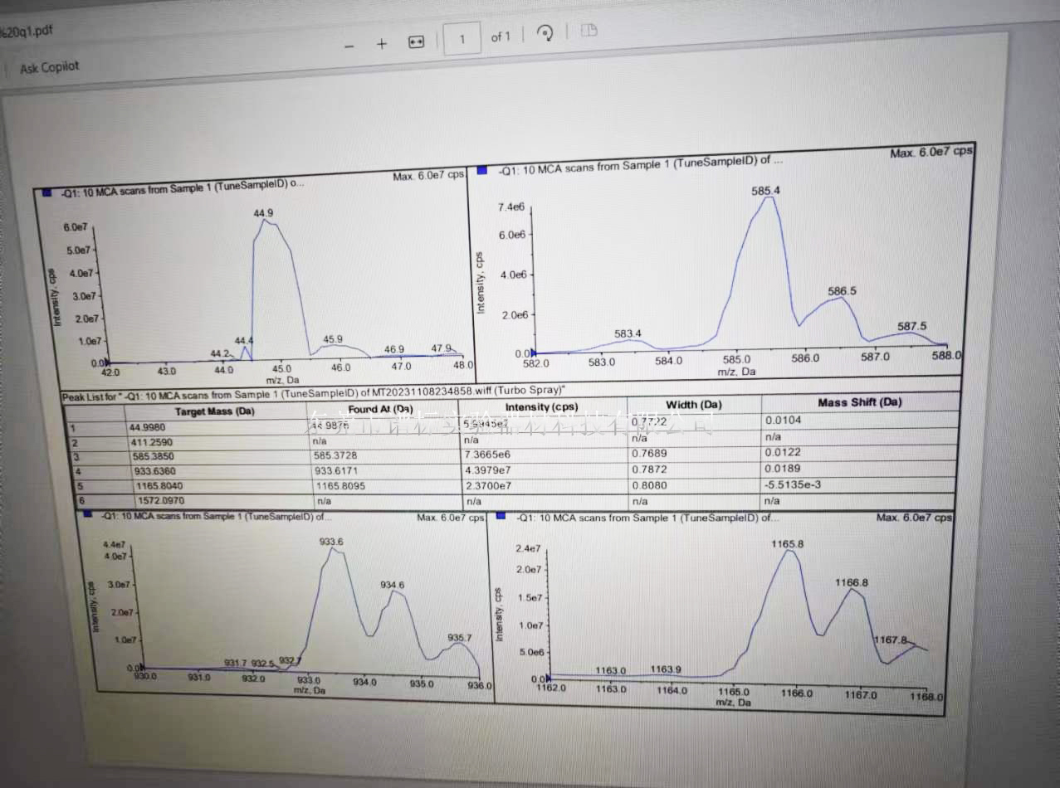Select the 933.6 peak label
The height and width of the screenshot is (788, 1060).
(331, 541)
